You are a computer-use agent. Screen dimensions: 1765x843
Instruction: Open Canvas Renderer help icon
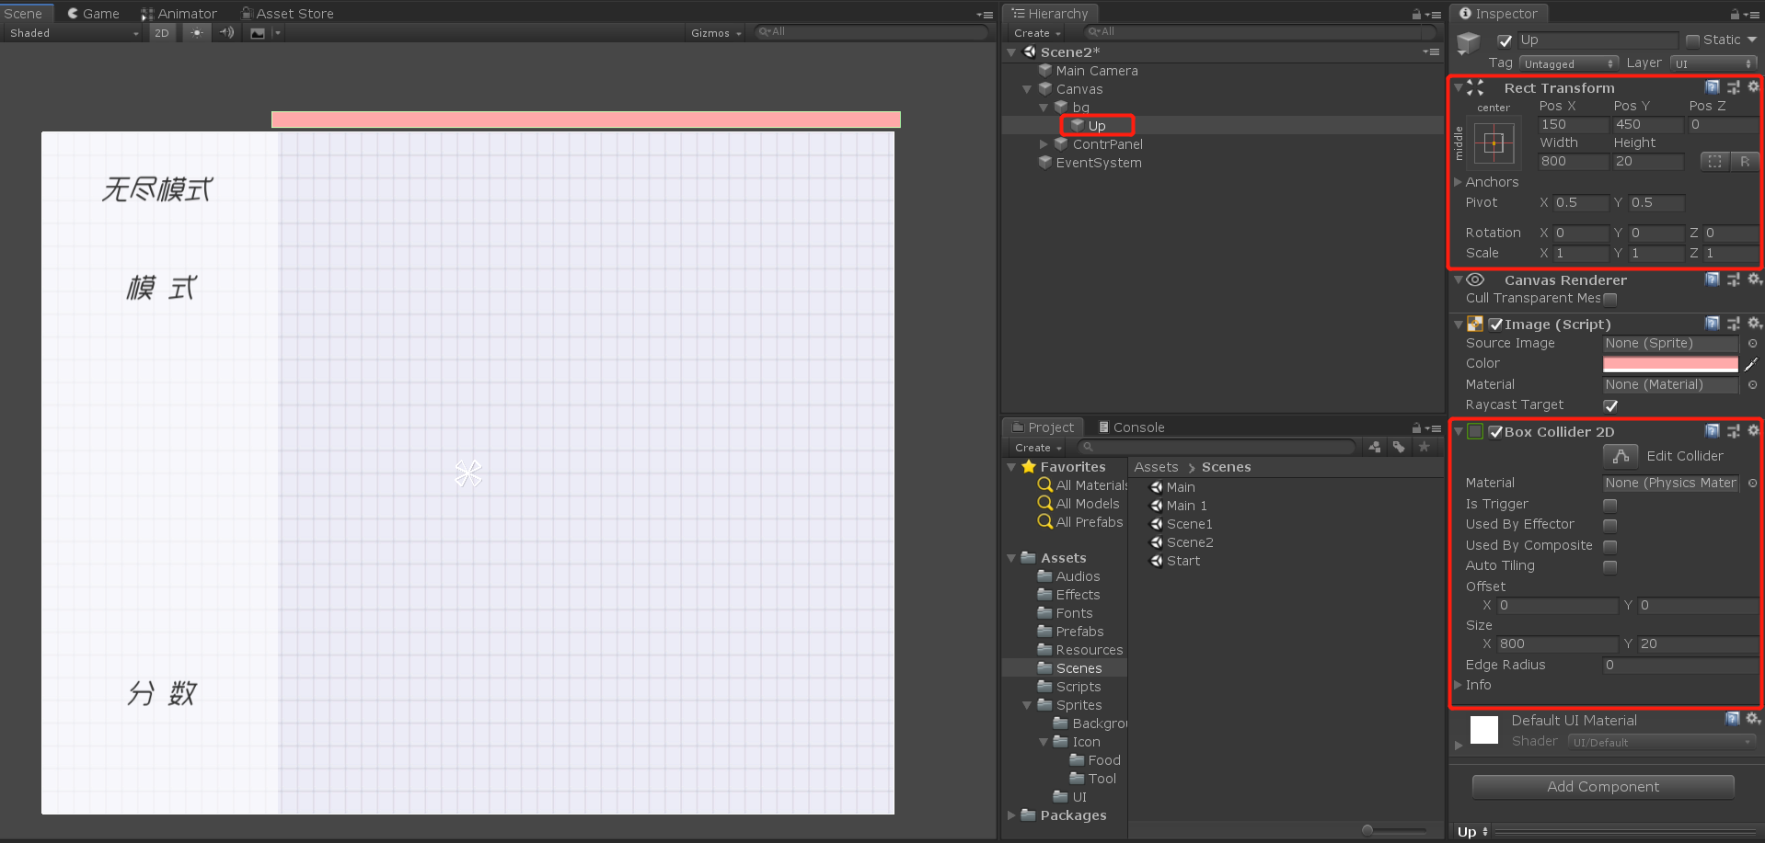pyautogui.click(x=1712, y=279)
